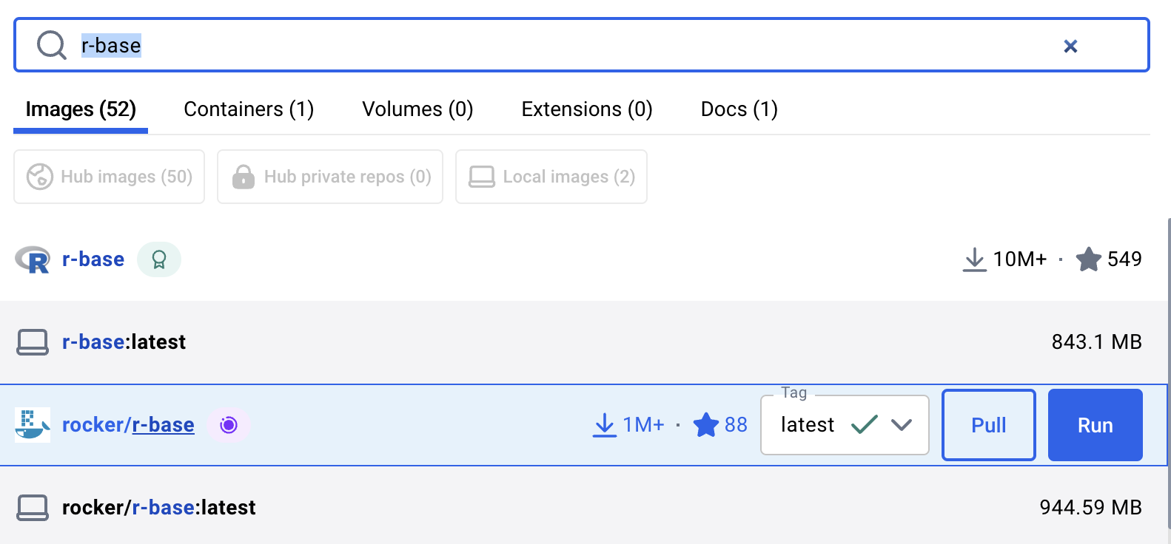
Task: Open the Docs (1) tab
Action: [739, 109]
